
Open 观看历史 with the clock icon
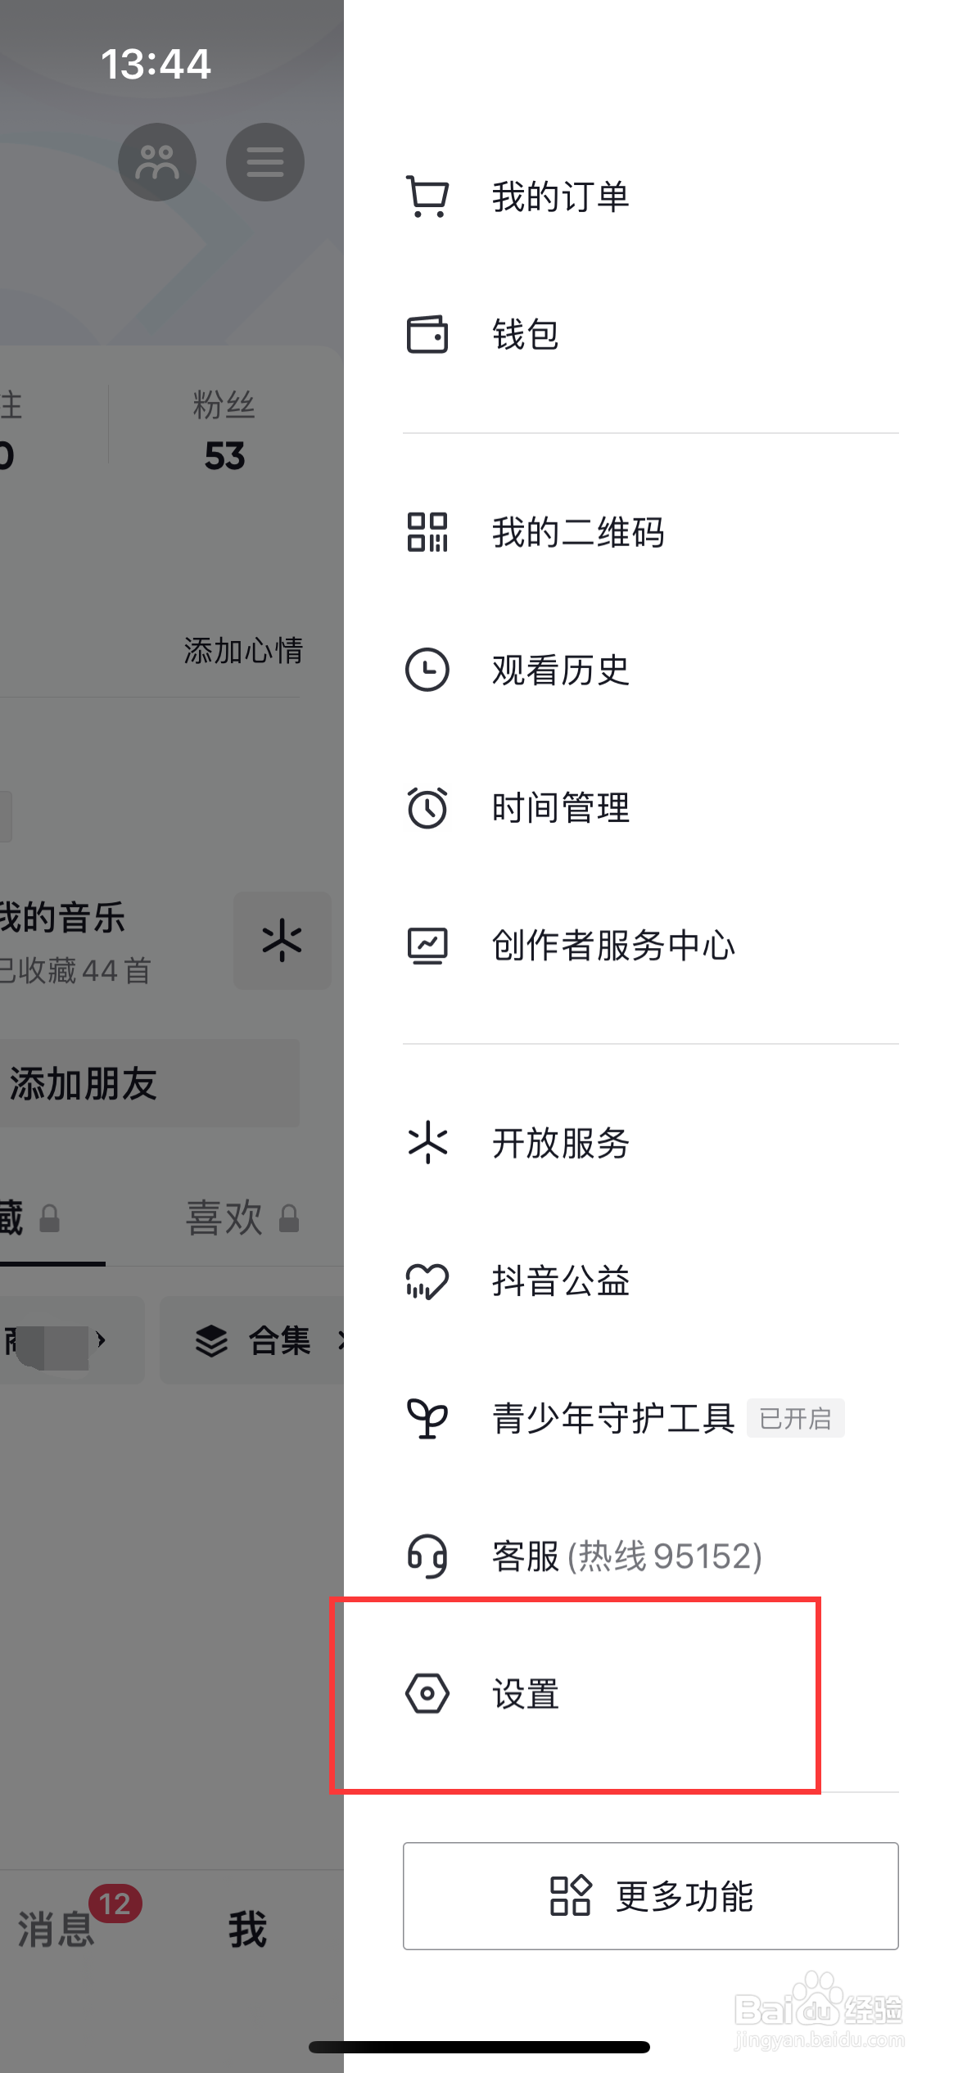[427, 670]
